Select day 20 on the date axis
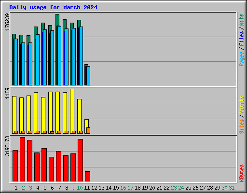Screen dimensions: 247x193 click(x=152, y=188)
